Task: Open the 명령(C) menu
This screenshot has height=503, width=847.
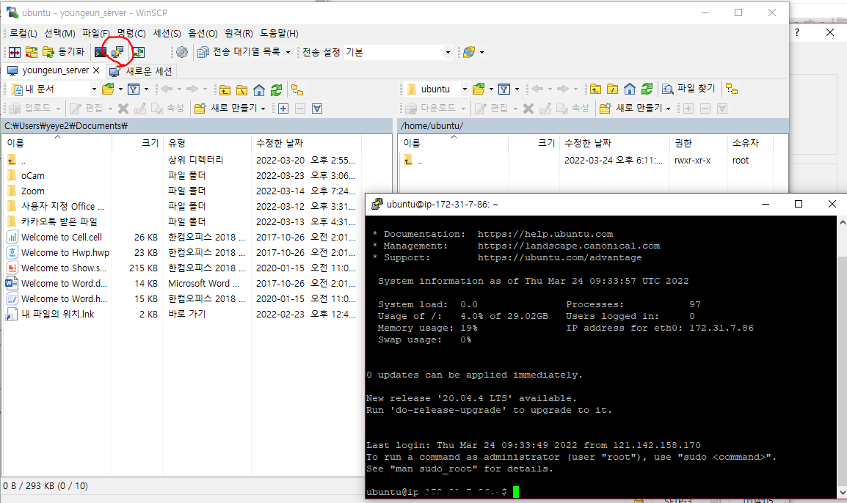Action: tap(131, 34)
